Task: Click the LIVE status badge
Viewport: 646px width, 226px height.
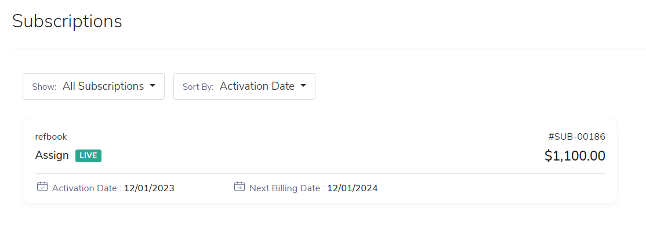Action: pyautogui.click(x=88, y=156)
